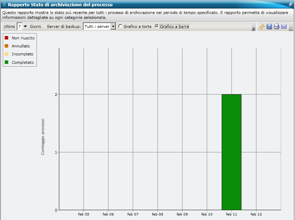295x220 pixels.
Task: Click the Non riuscito legend label
Action: click(x=23, y=38)
